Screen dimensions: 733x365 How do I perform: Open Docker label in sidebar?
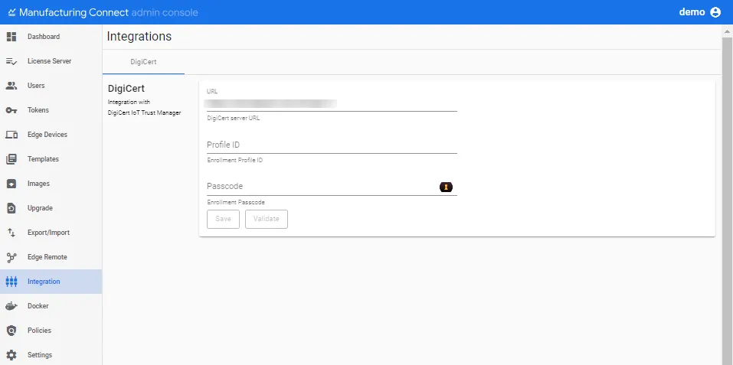(38, 306)
